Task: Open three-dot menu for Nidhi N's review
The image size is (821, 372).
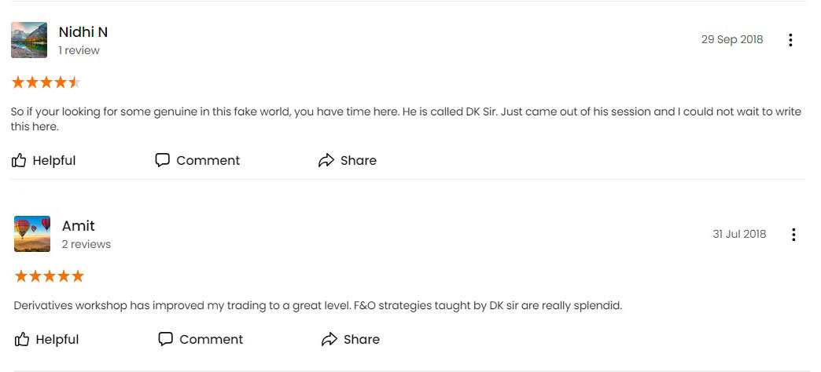Action: point(790,40)
